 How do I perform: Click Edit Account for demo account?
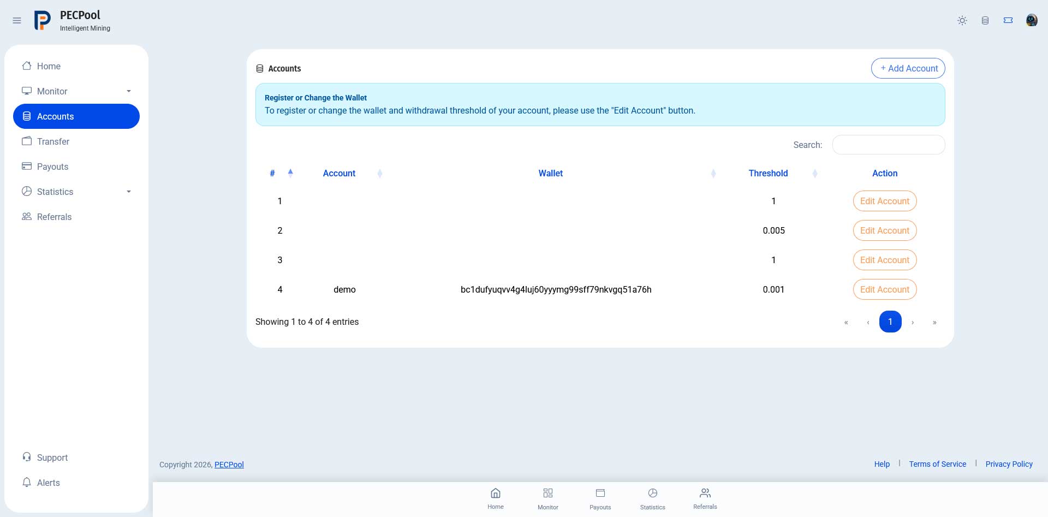(885, 289)
